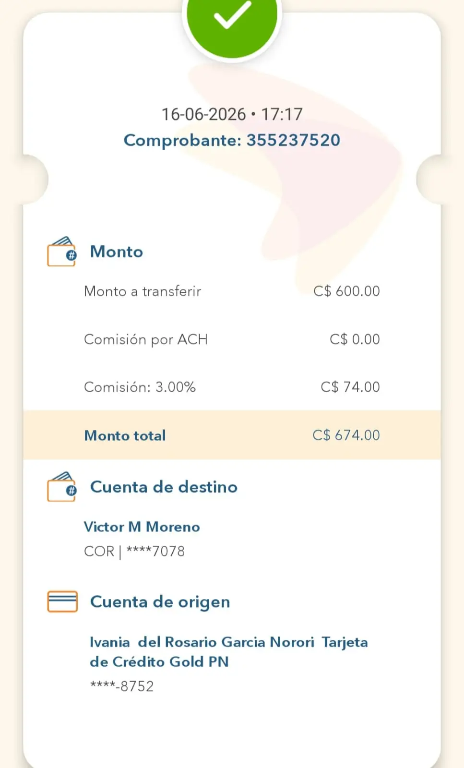This screenshot has height=768, width=464.
Task: Select the C$ 0.00 ACH commission value
Action: pos(355,339)
